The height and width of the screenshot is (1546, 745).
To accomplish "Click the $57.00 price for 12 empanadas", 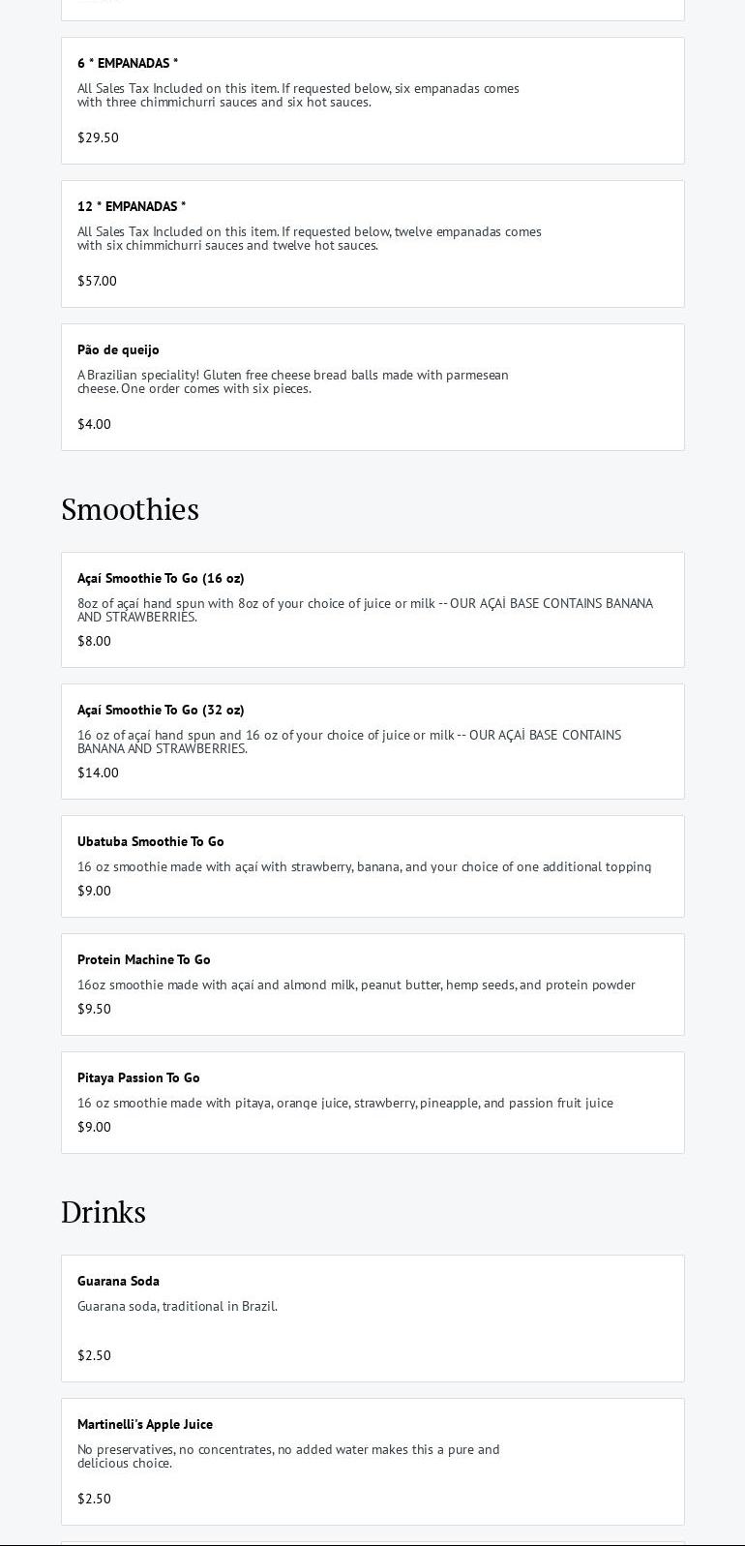I will click(97, 282).
